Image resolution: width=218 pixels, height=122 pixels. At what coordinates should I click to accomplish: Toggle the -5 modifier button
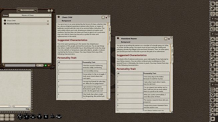click(x=12, y=119)
